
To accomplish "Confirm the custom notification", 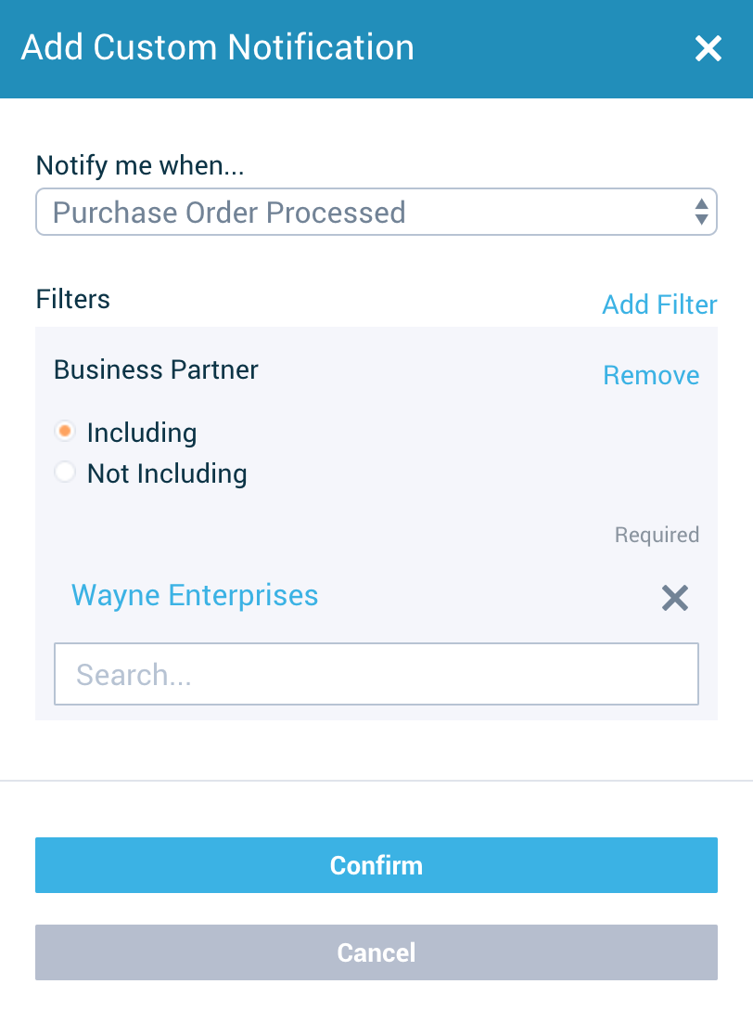I will (376, 864).
